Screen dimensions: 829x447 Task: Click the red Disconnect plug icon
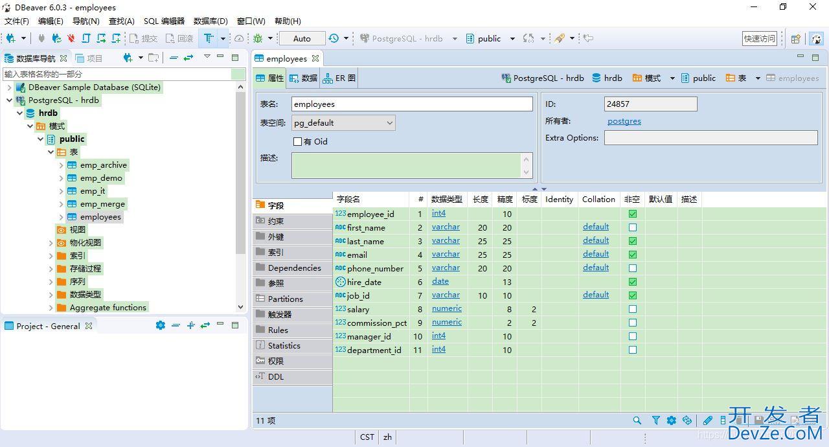click(71, 38)
